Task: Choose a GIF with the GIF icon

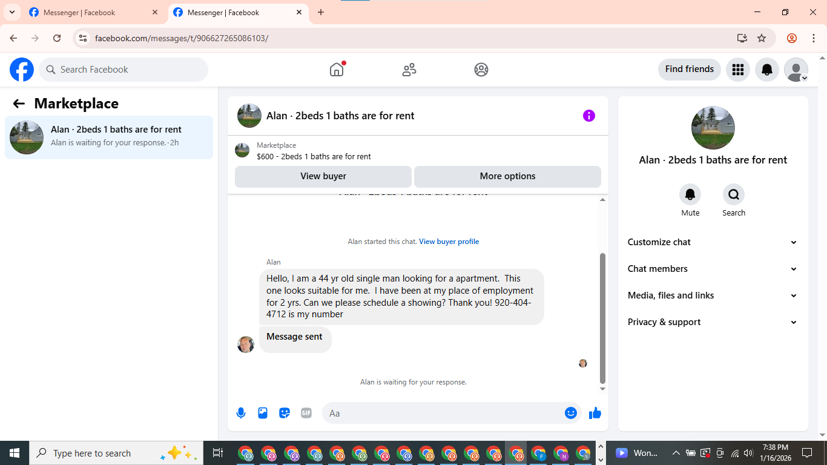Action: tap(306, 413)
